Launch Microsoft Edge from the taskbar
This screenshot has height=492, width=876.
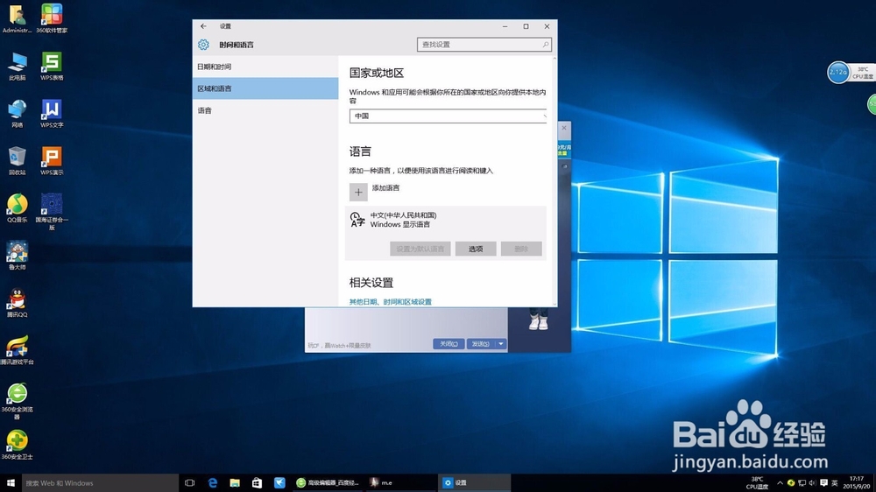coord(212,482)
